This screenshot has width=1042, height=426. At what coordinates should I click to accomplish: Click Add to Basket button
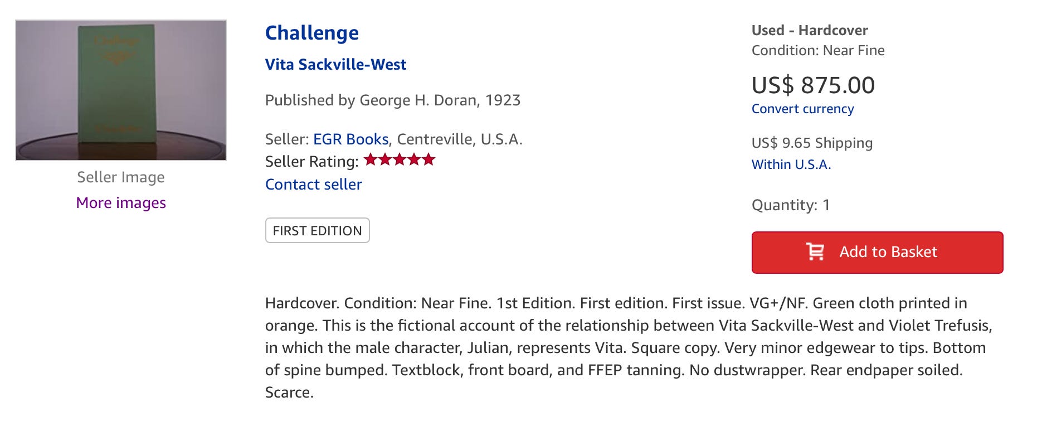point(877,252)
